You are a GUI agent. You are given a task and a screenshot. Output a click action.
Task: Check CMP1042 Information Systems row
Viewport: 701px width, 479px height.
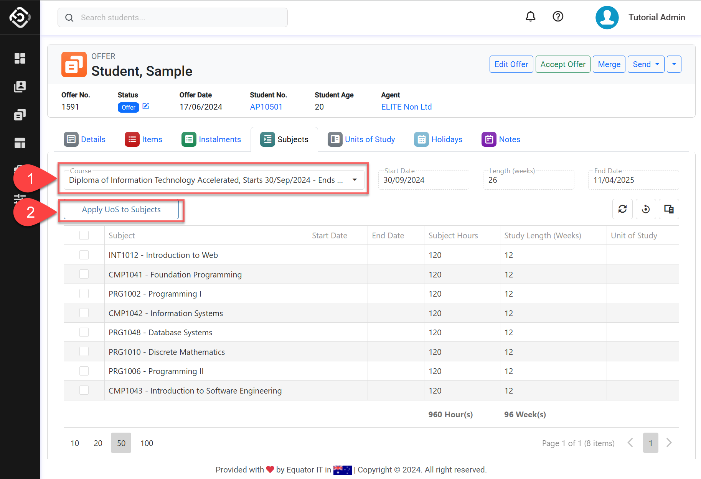[x=84, y=313]
